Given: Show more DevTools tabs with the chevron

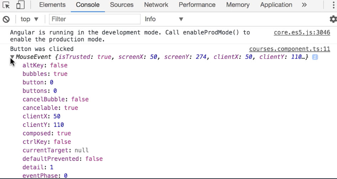Looking at the screenshot, I should [304, 5].
